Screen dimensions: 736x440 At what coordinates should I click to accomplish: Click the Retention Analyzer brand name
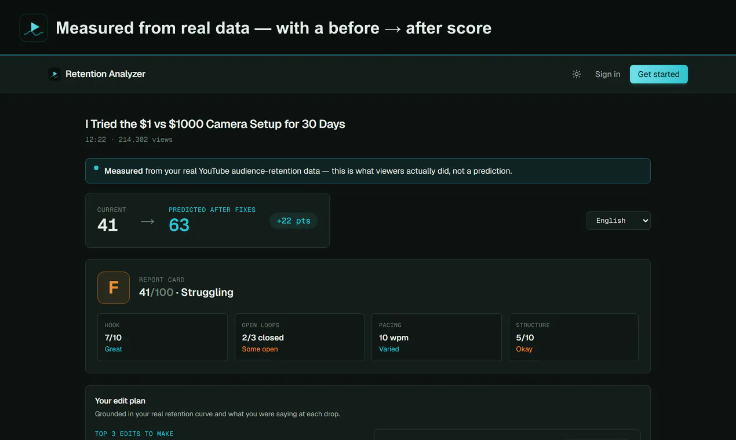105,74
